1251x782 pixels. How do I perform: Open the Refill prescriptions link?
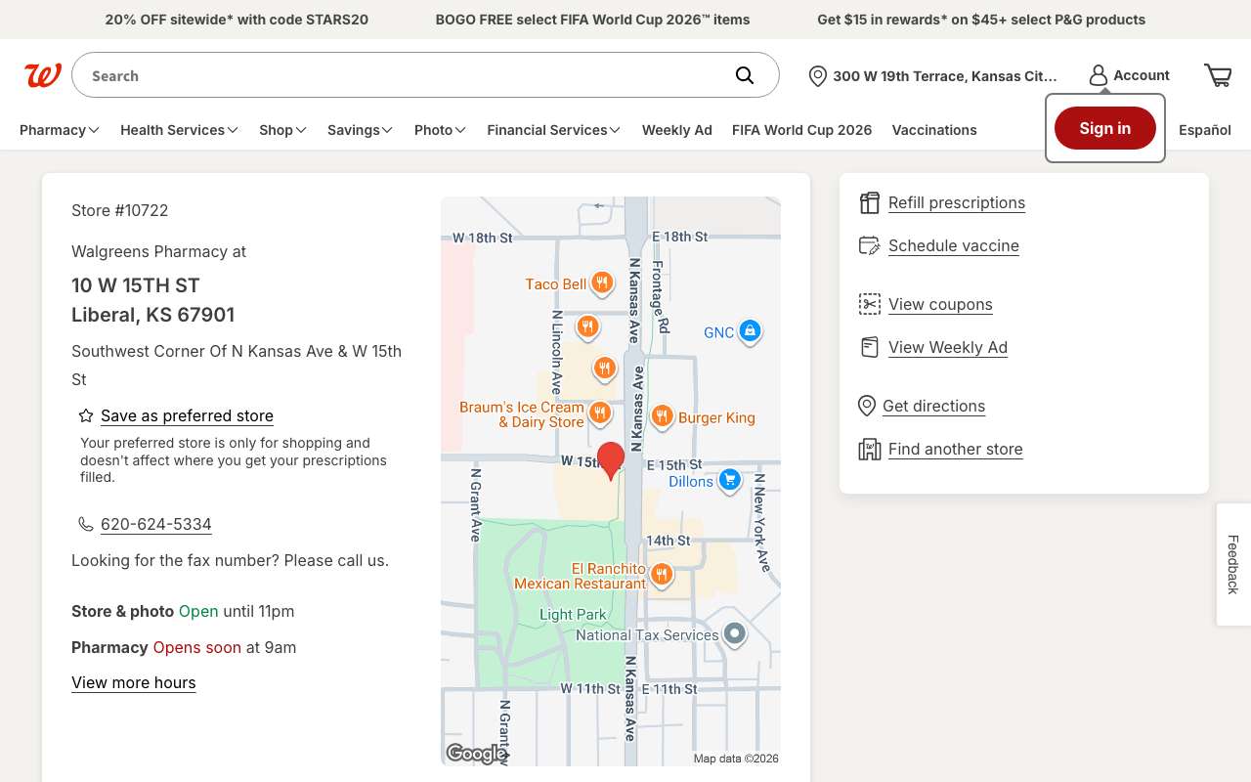(x=957, y=202)
